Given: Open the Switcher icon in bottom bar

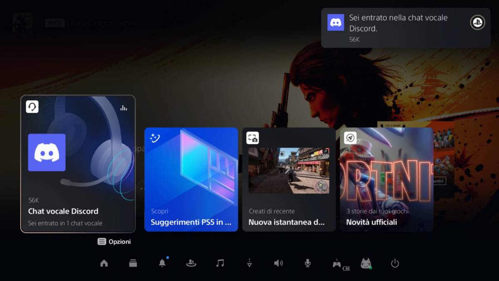Looking at the screenshot, I should [133, 263].
